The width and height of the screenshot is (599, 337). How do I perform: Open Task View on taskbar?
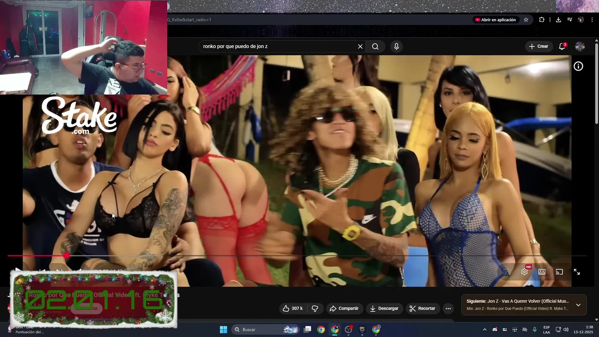[307, 330]
